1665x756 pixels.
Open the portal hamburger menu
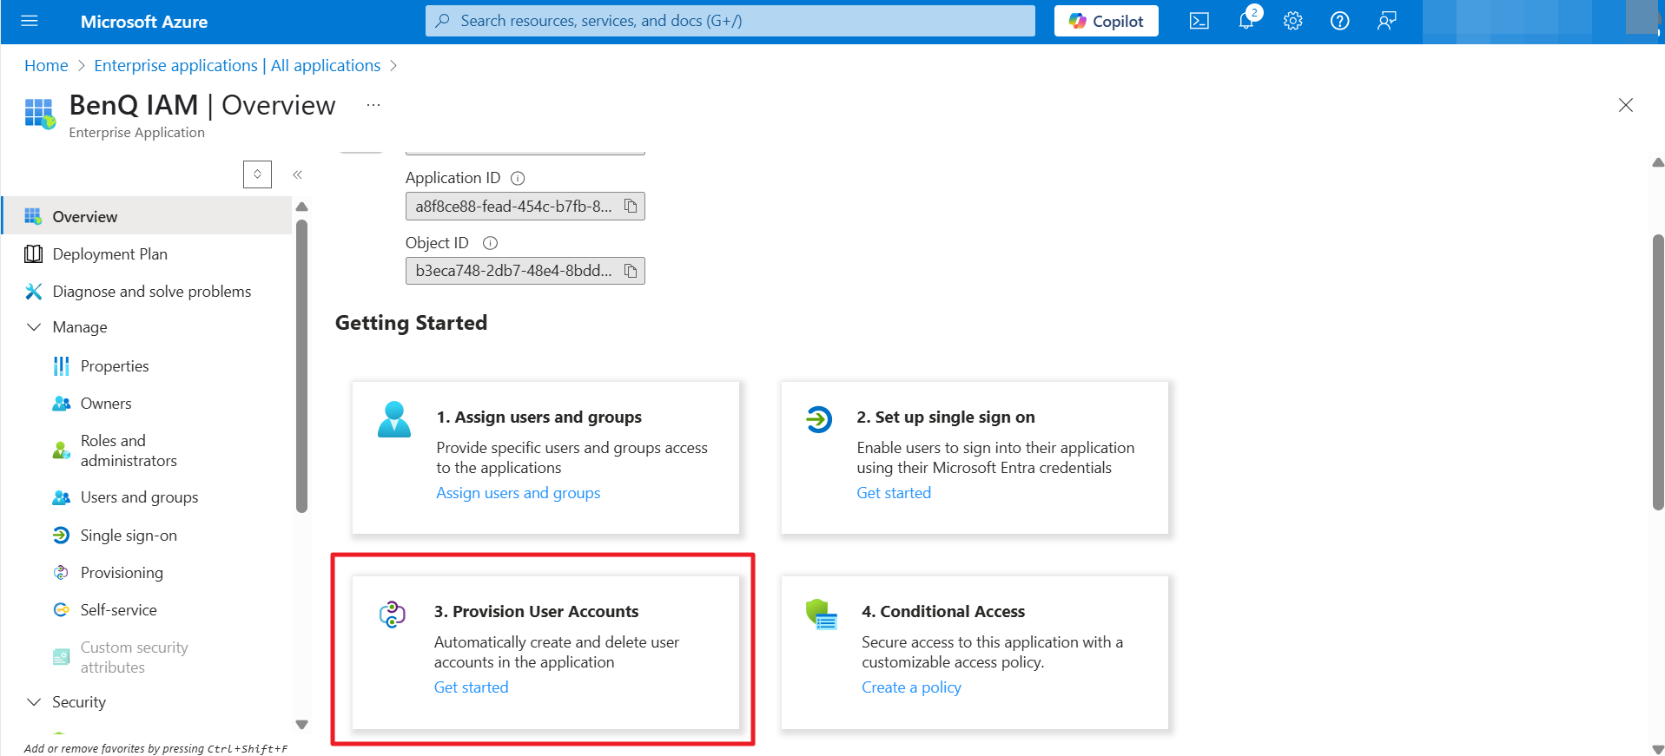[30, 21]
